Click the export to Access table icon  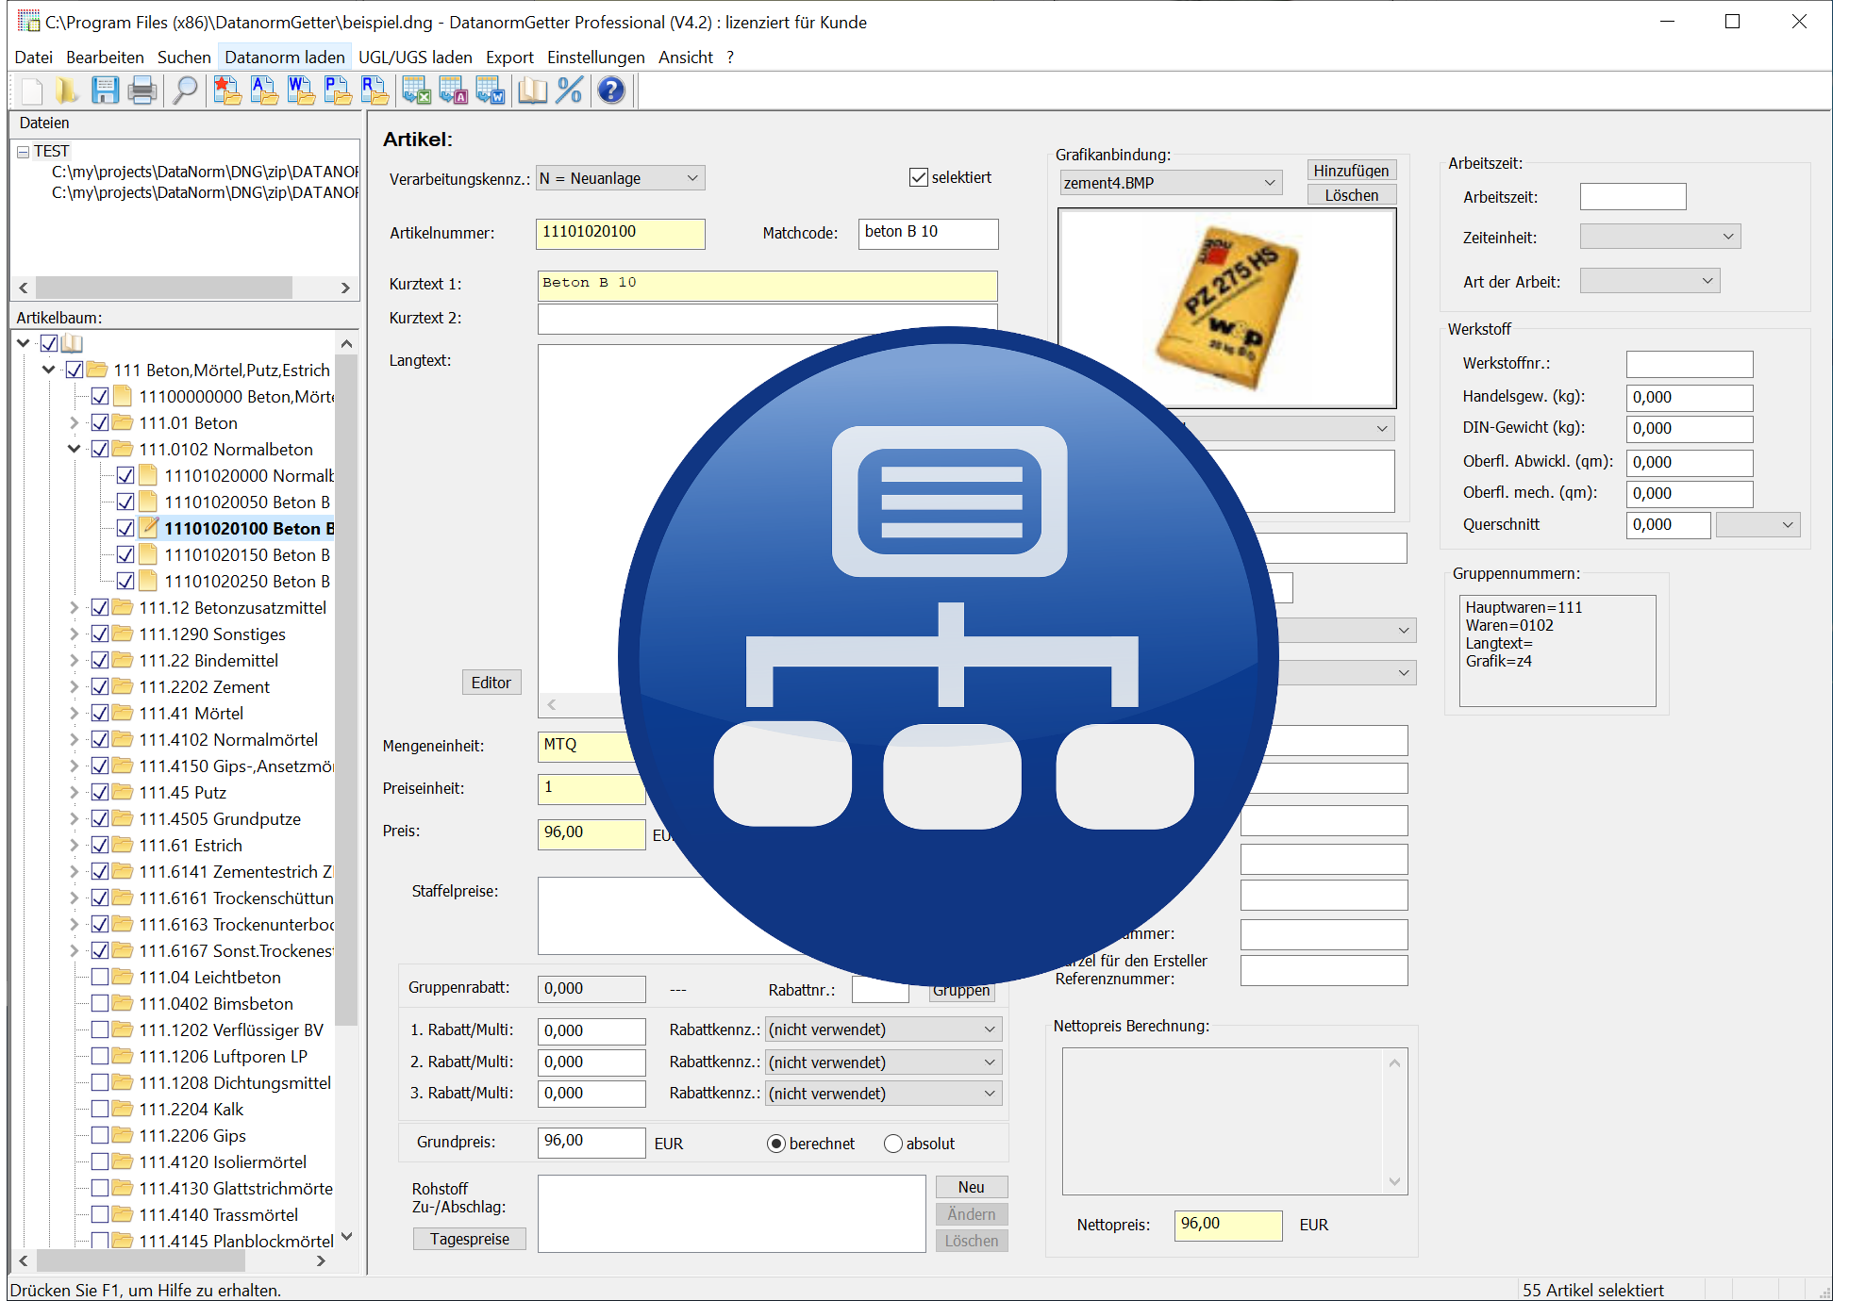click(x=454, y=91)
